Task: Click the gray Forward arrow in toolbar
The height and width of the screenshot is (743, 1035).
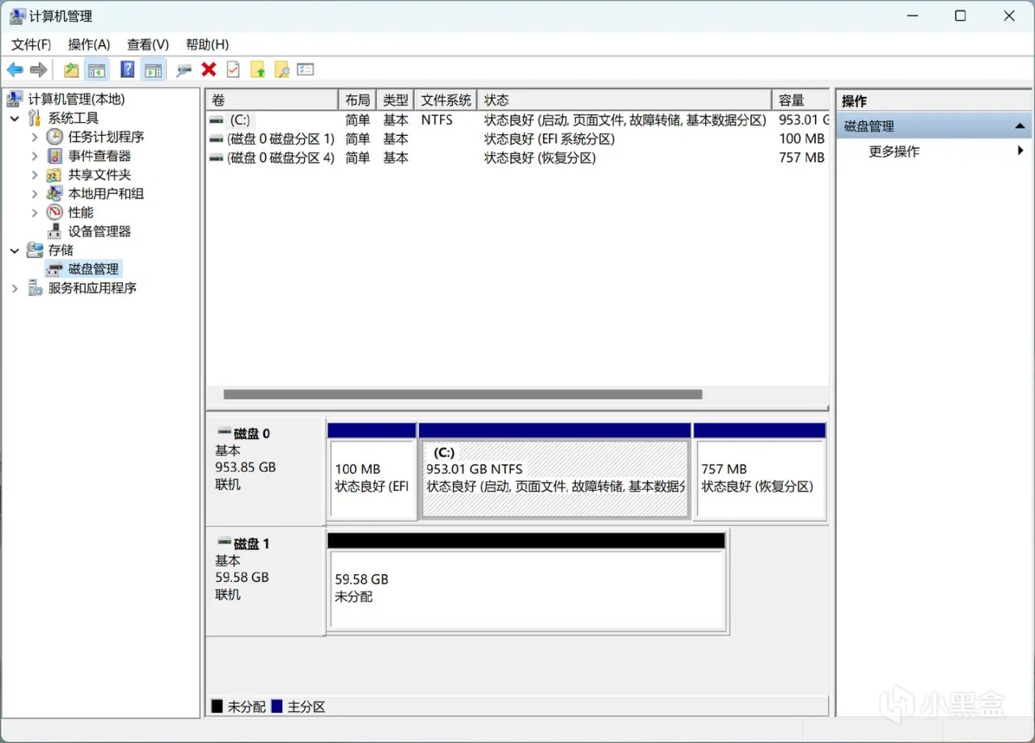Action: [38, 70]
